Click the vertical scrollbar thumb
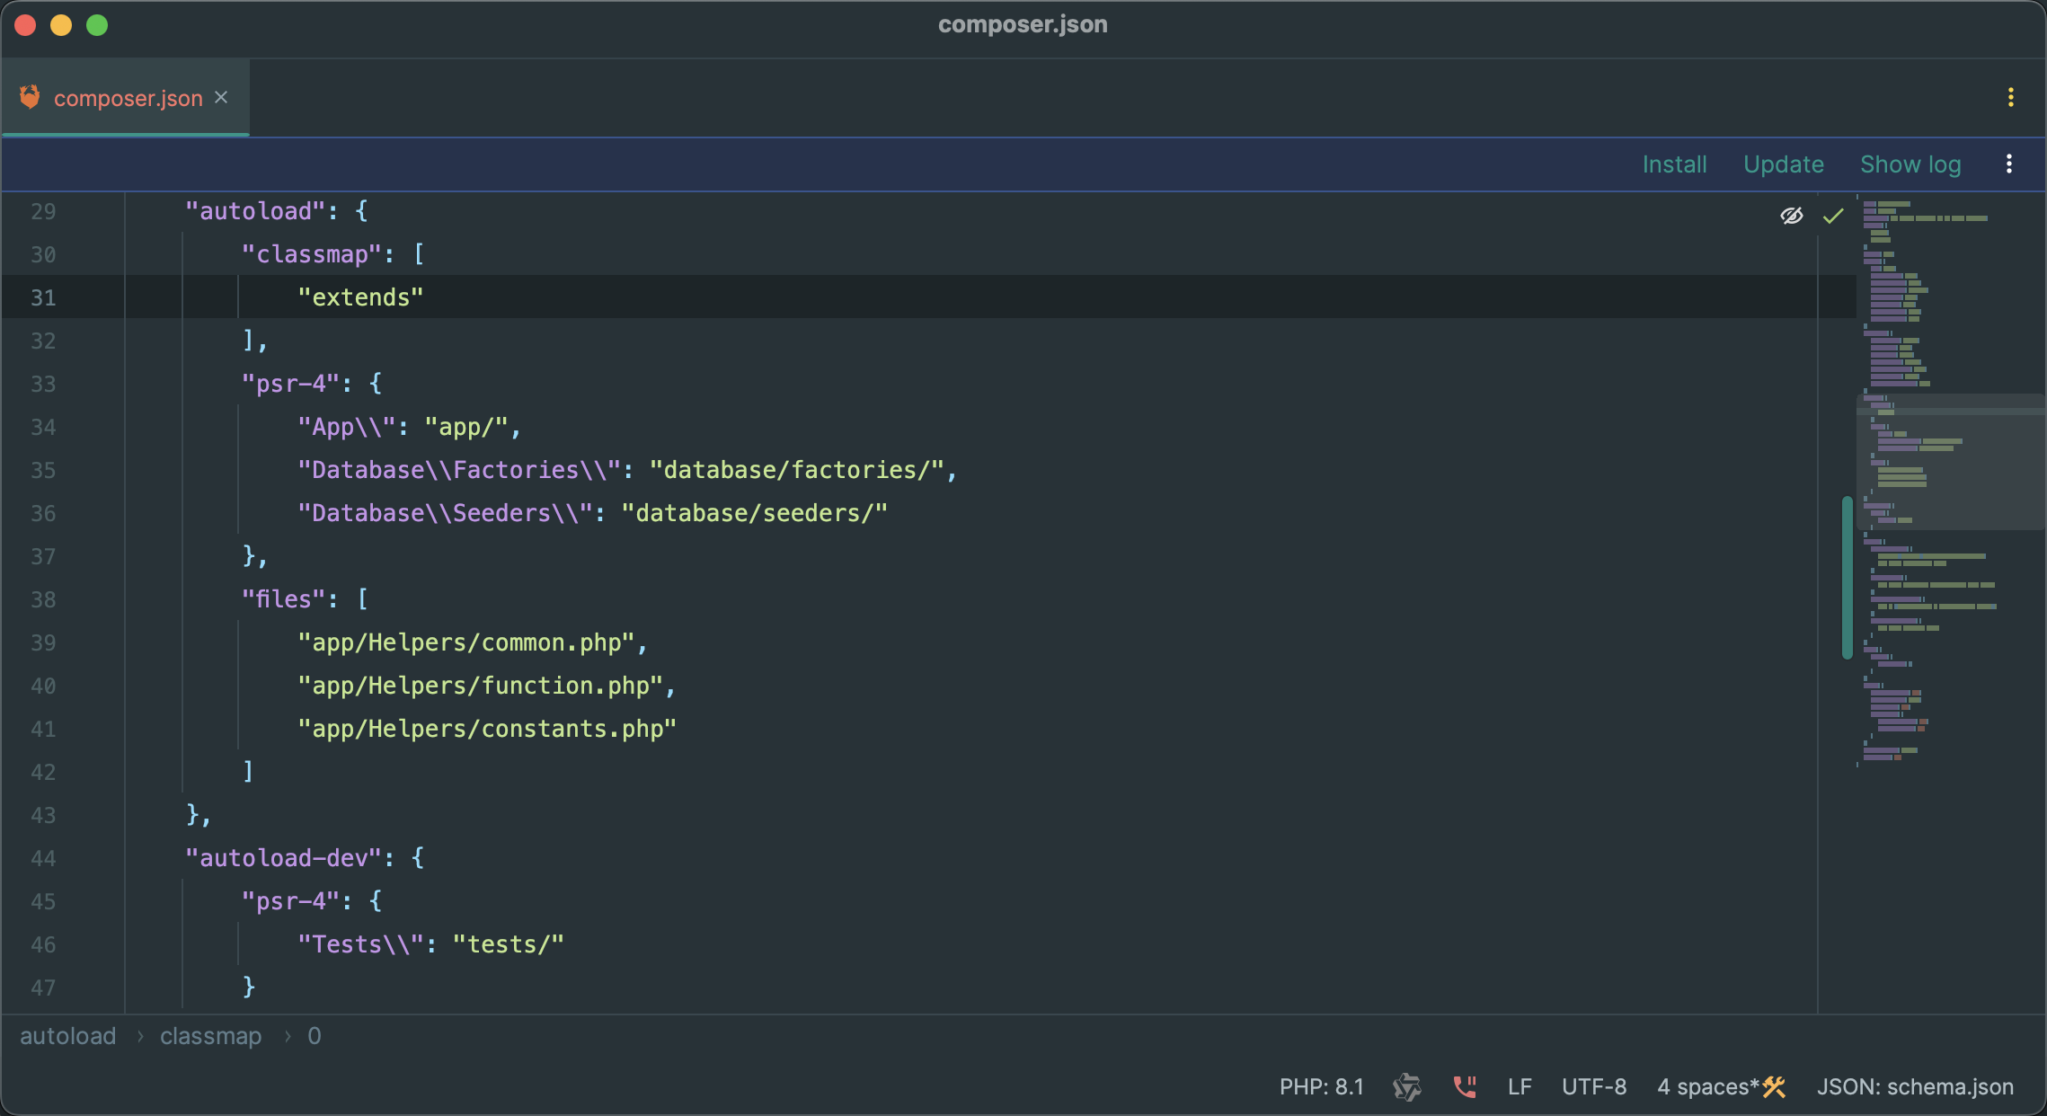2047x1116 pixels. point(1848,577)
